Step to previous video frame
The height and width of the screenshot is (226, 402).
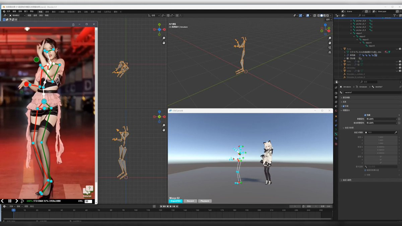pyautogui.click(x=2, y=201)
